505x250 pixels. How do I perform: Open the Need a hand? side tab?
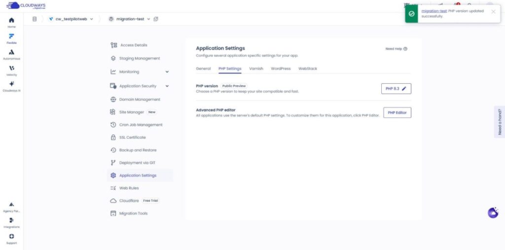tap(500, 122)
